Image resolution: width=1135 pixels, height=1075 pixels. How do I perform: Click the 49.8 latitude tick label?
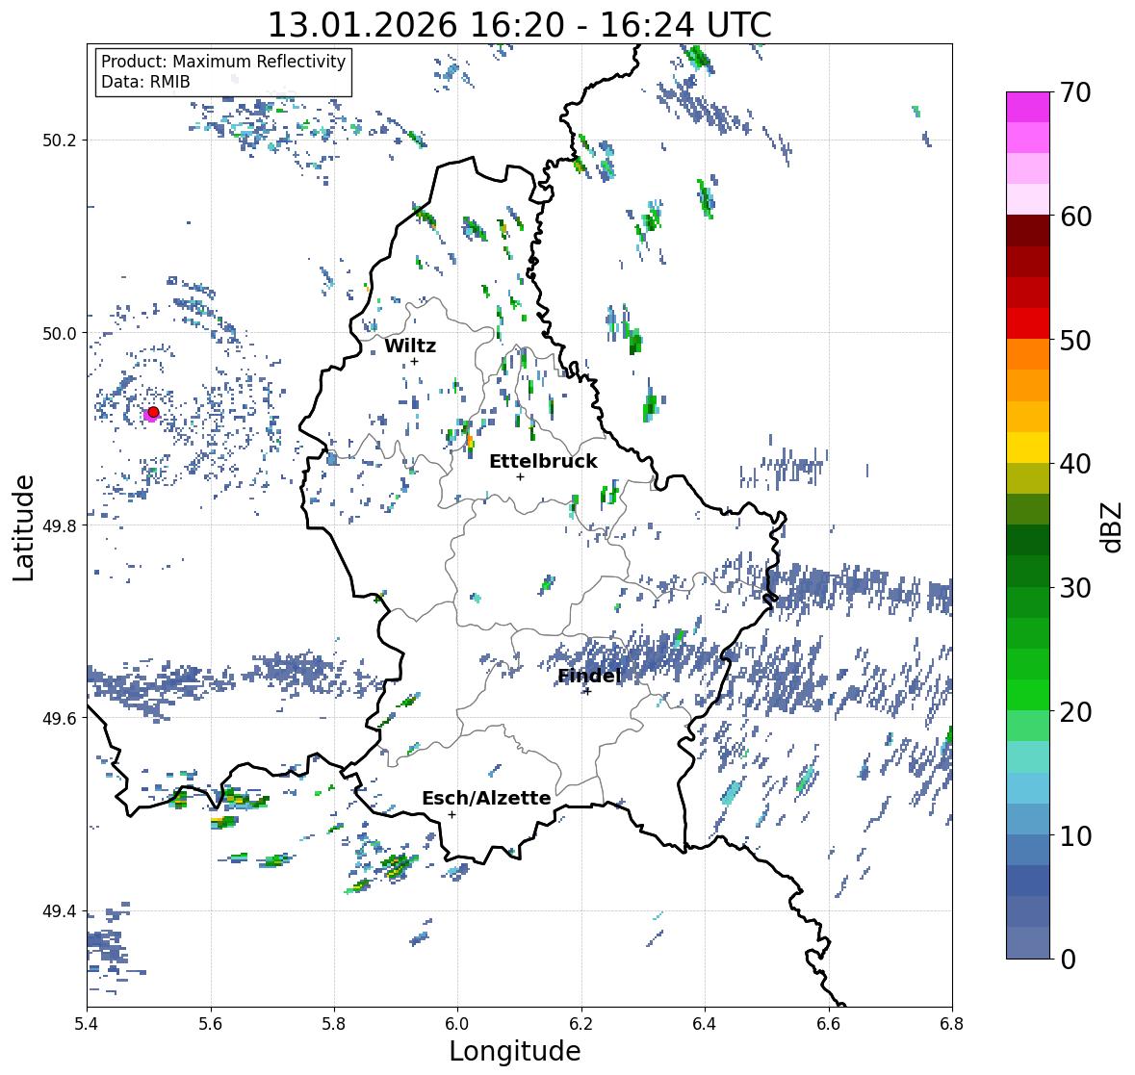coord(60,525)
